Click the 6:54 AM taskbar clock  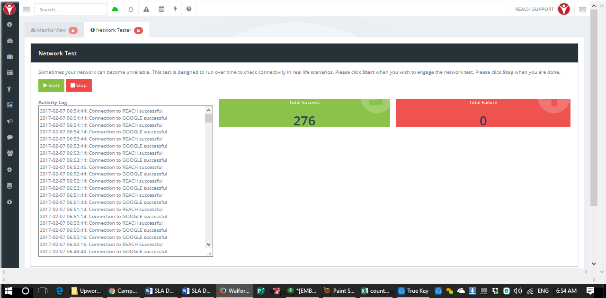pyautogui.click(x=566, y=291)
